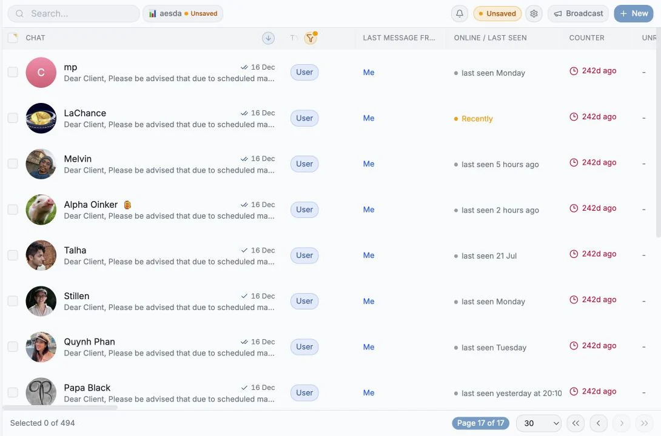The height and width of the screenshot is (436, 661).
Task: Click 'Selected 0 of 494' status text
Action: [x=42, y=423]
